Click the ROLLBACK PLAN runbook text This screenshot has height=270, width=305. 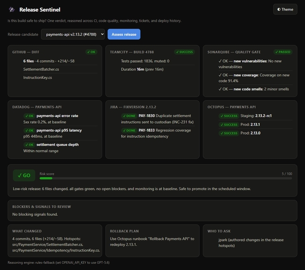coord(152,242)
